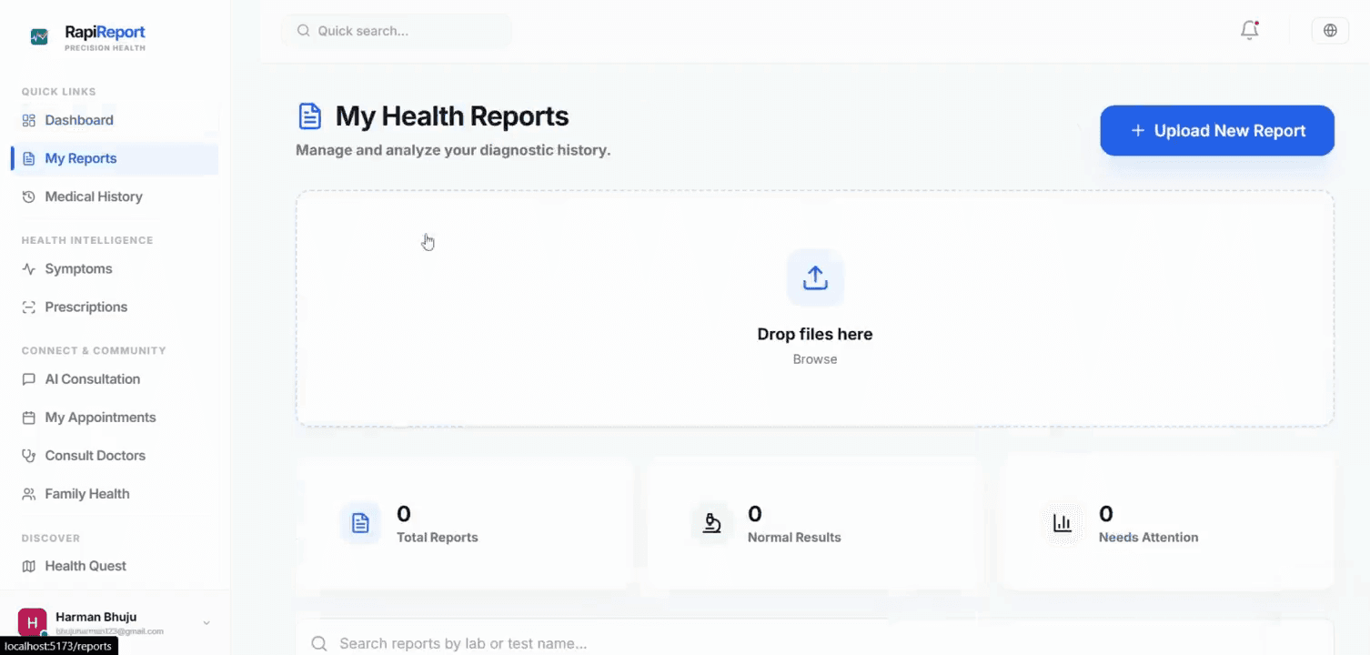Click the Health Quest map icon
Screen dimensions: 1370x655
[x=29, y=566]
